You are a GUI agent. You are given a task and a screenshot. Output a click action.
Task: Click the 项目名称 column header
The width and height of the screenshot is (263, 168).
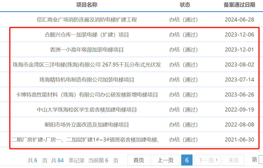(87, 5)
